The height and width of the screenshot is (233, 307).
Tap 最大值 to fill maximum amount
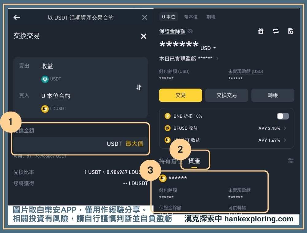134,144
